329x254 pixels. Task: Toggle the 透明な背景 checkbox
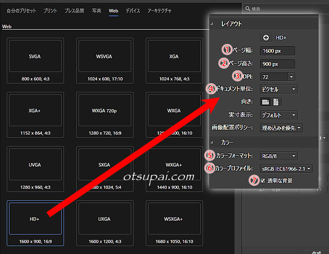(263, 181)
